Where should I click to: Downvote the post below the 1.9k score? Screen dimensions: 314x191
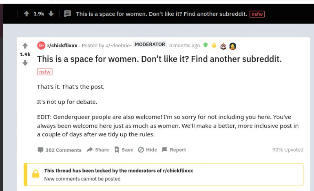(x=25, y=63)
